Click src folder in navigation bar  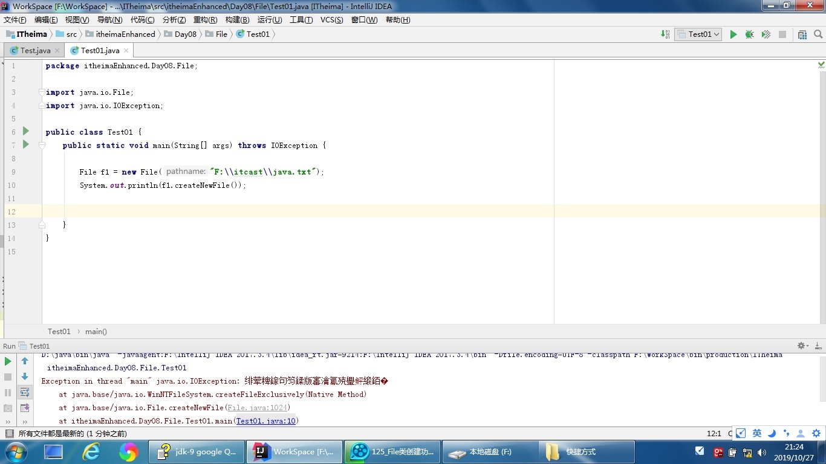tap(67, 34)
